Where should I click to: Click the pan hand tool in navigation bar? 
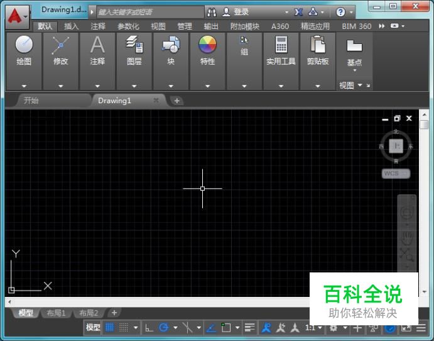pyautogui.click(x=406, y=238)
